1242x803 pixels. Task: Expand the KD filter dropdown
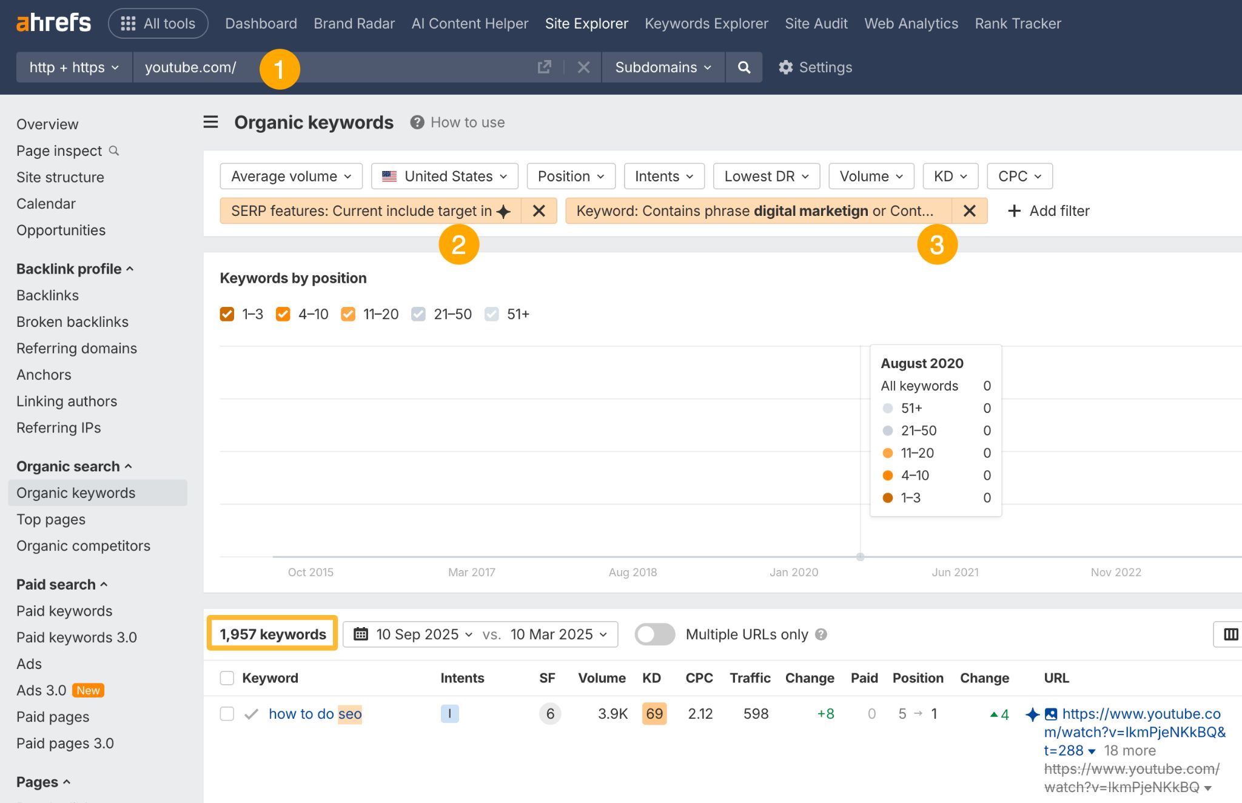pyautogui.click(x=950, y=176)
